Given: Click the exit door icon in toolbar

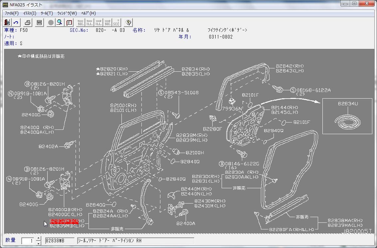Looking at the screenshot, I should pos(7,23).
